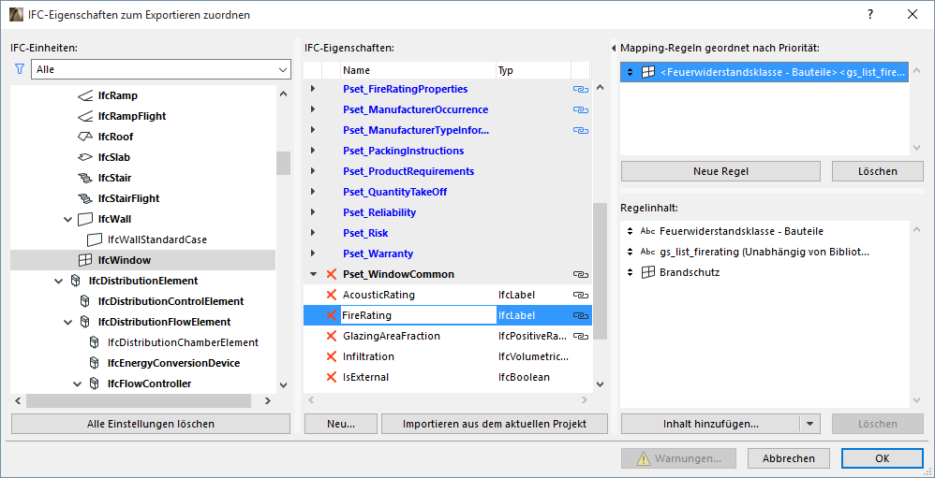
Task: Expand the Pset_Reliability property set
Action: click(313, 212)
